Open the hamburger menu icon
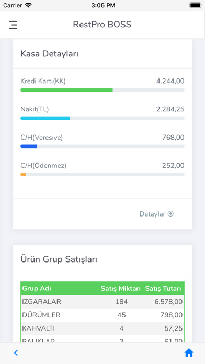Image resolution: width=205 pixels, height=364 pixels. click(13, 25)
